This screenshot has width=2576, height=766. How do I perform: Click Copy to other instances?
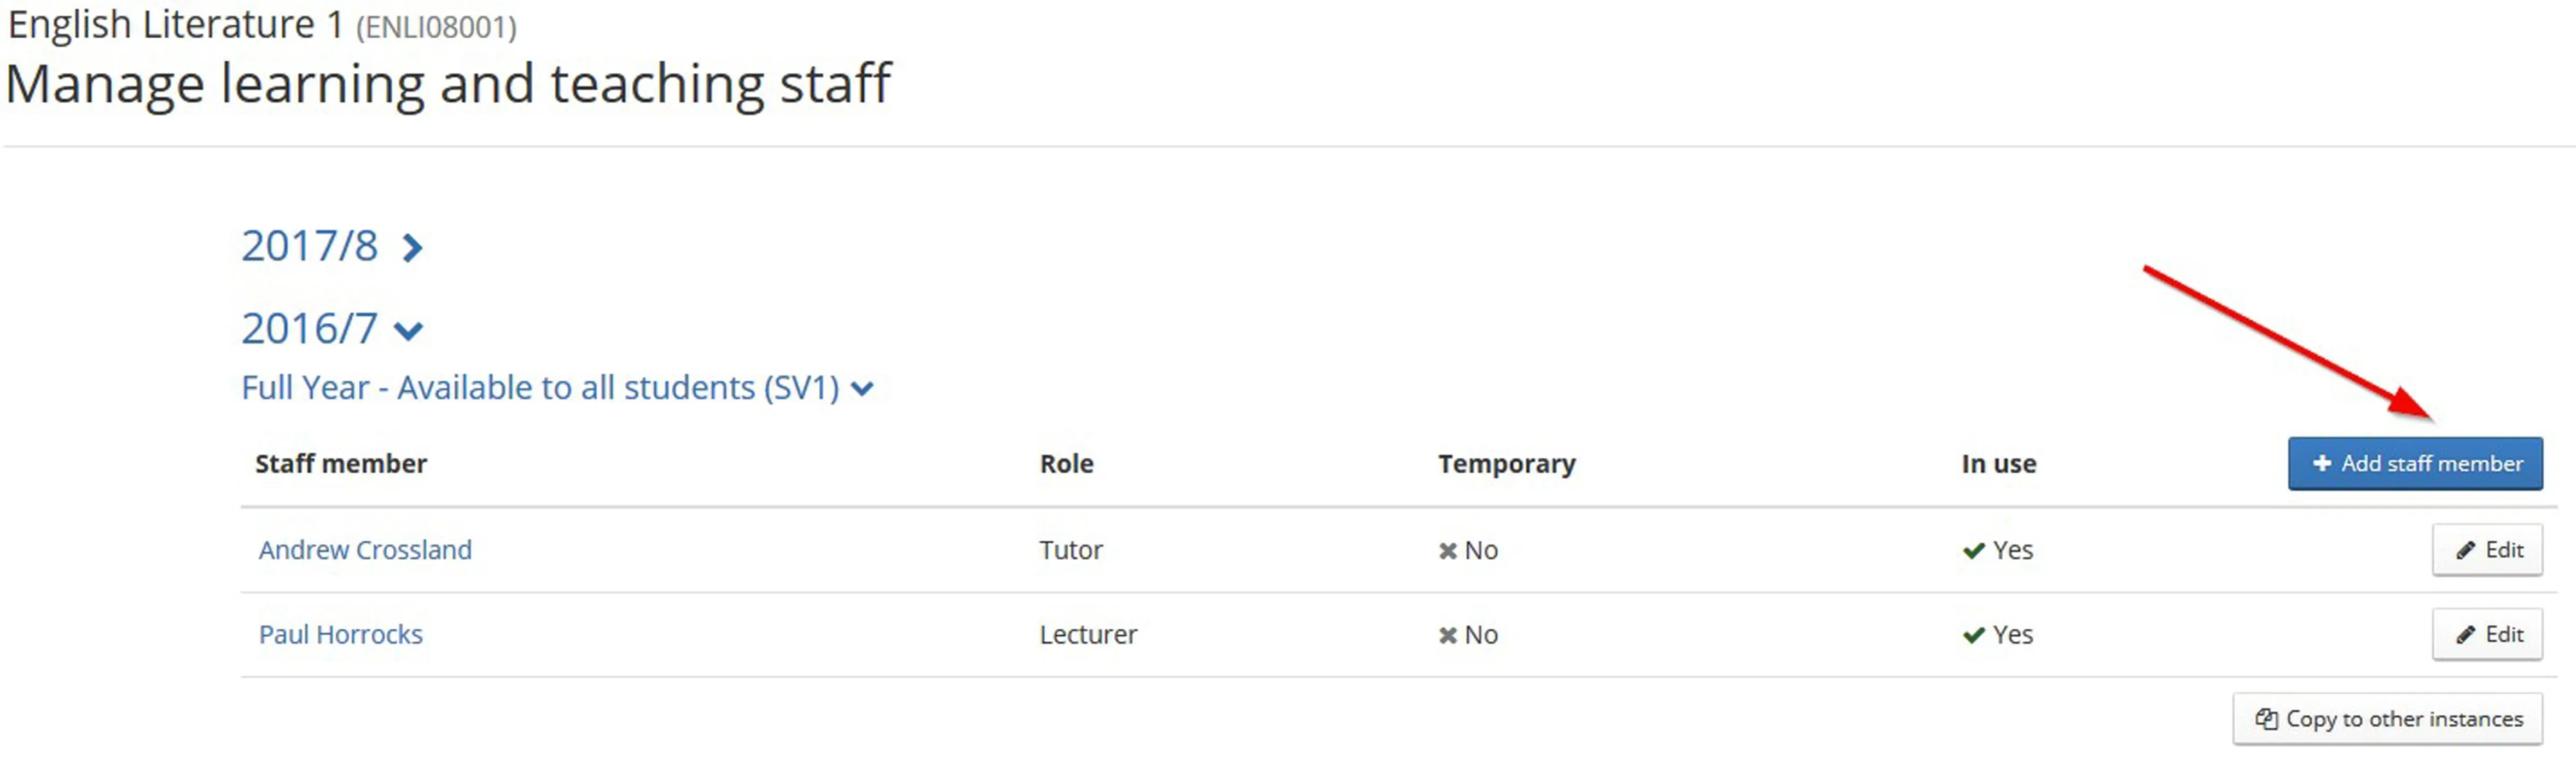2400,718
